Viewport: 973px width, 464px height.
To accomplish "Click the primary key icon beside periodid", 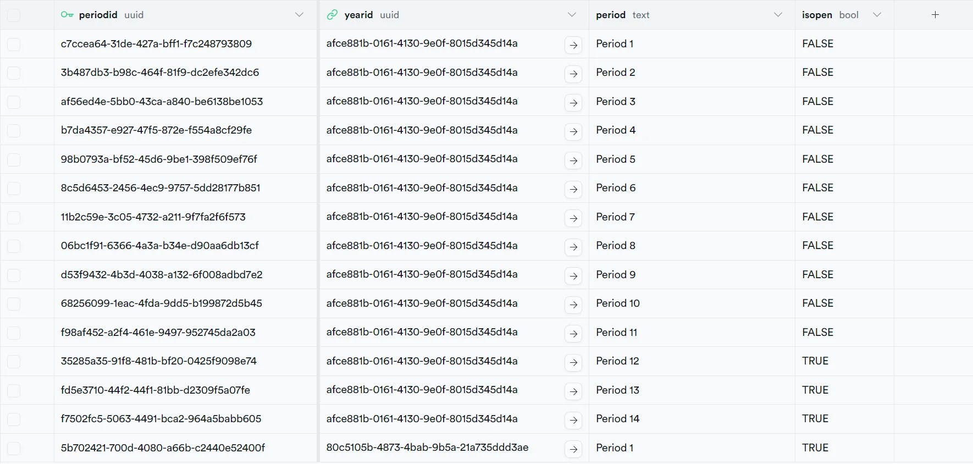I will (x=67, y=15).
